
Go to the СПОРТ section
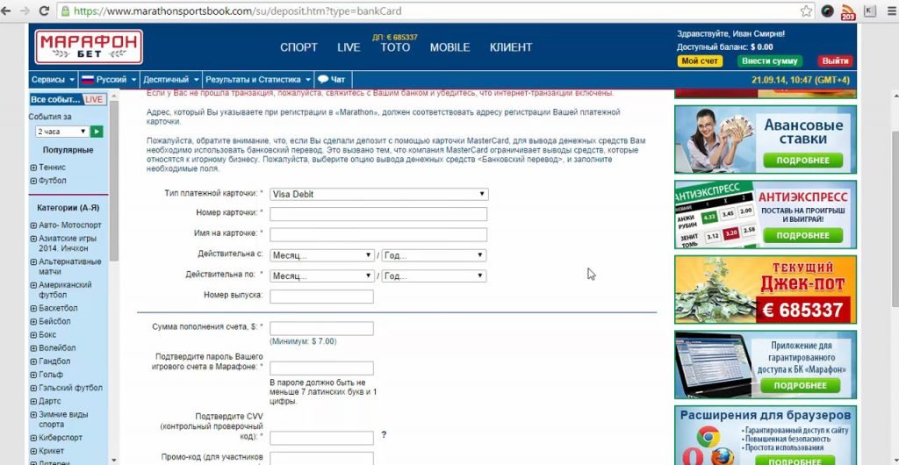[298, 47]
